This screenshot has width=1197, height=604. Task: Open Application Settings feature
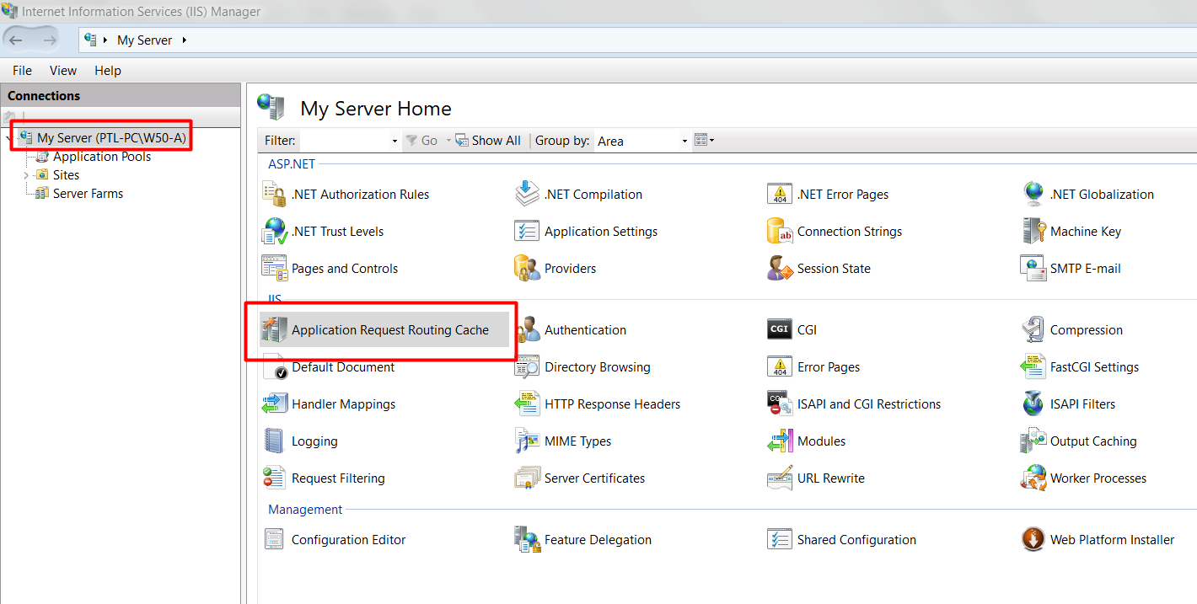[587, 232]
